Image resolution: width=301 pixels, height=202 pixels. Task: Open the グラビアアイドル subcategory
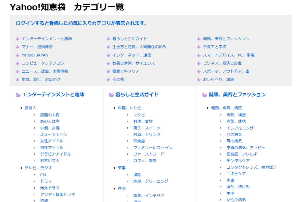coord(56,154)
